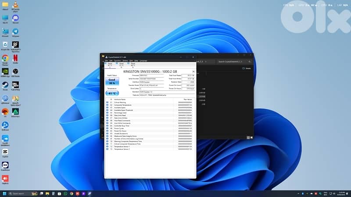Select the second disk tab showing 31 °C
This screenshot has height=197, width=351.
[121, 65]
